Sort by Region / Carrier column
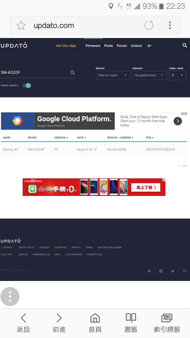Viewport: 190px width, 338px height. 120,138
